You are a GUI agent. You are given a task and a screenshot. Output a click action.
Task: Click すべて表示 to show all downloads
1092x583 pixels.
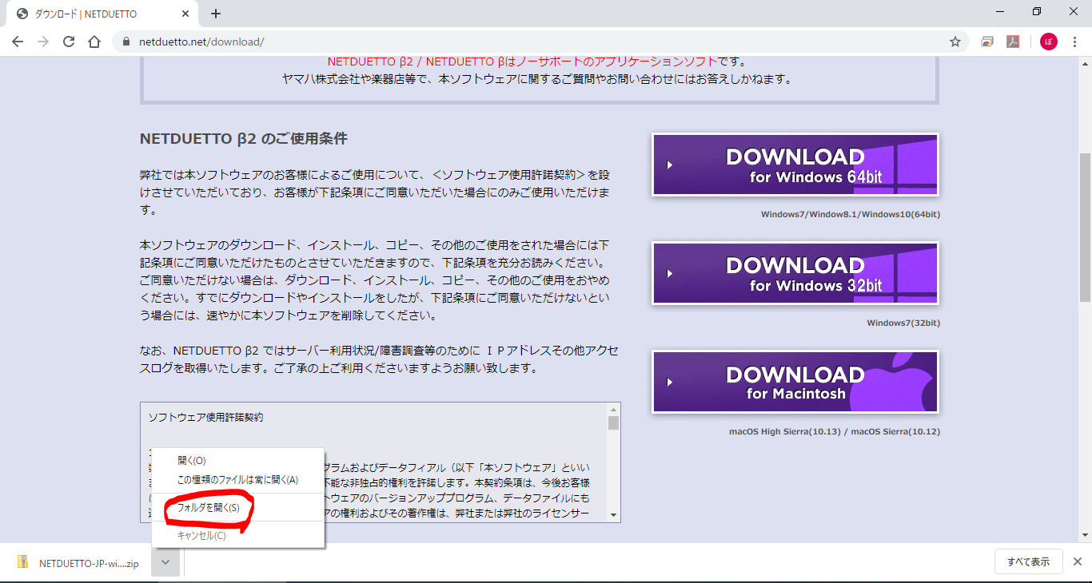point(1028,561)
